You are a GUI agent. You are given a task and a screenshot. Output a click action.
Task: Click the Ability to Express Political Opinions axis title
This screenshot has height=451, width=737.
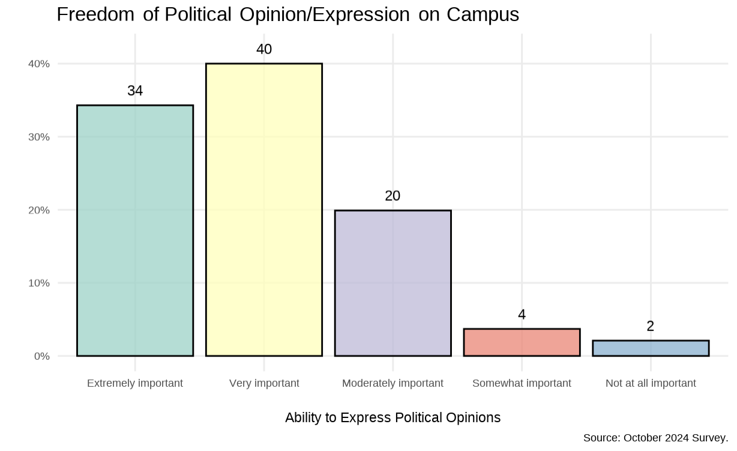tap(393, 418)
